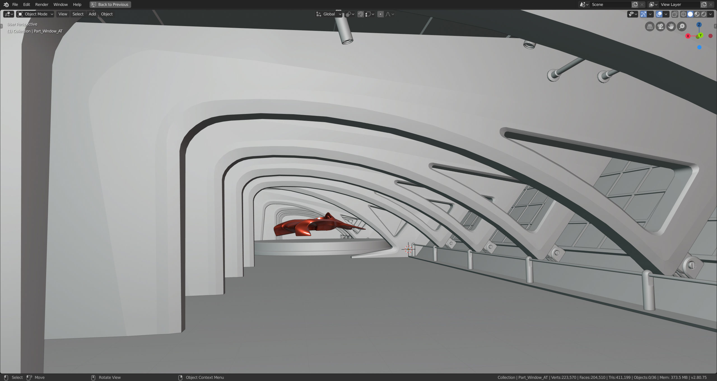The height and width of the screenshot is (381, 717).
Task: Toggle snapping magnet on
Action: (360, 14)
